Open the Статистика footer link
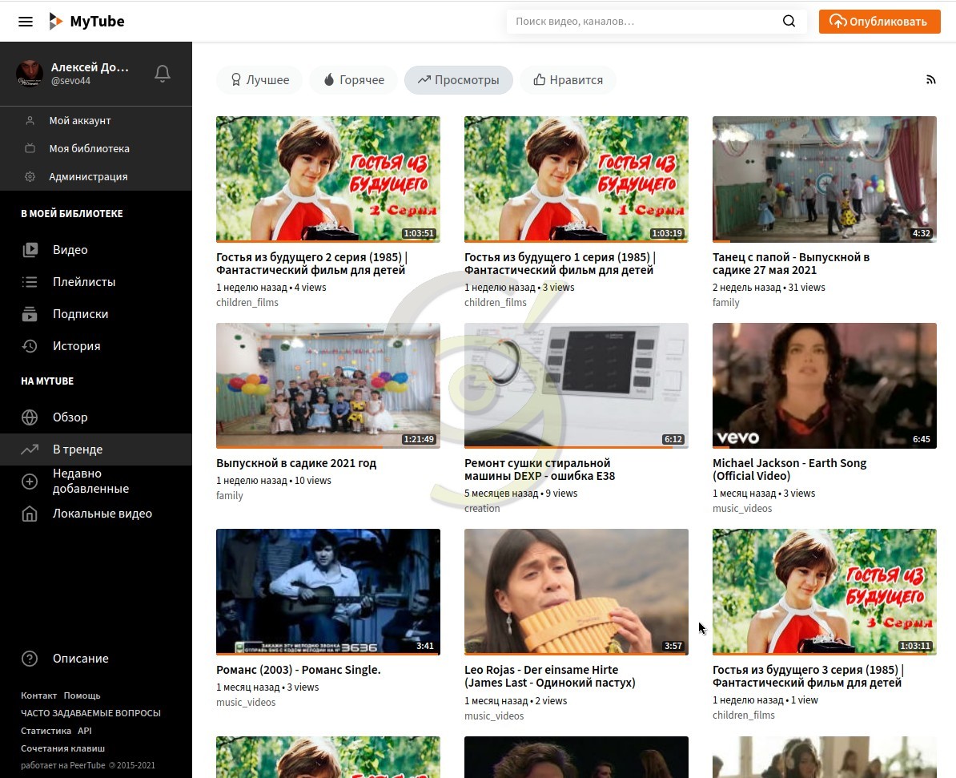Image resolution: width=956 pixels, height=778 pixels. [x=46, y=731]
